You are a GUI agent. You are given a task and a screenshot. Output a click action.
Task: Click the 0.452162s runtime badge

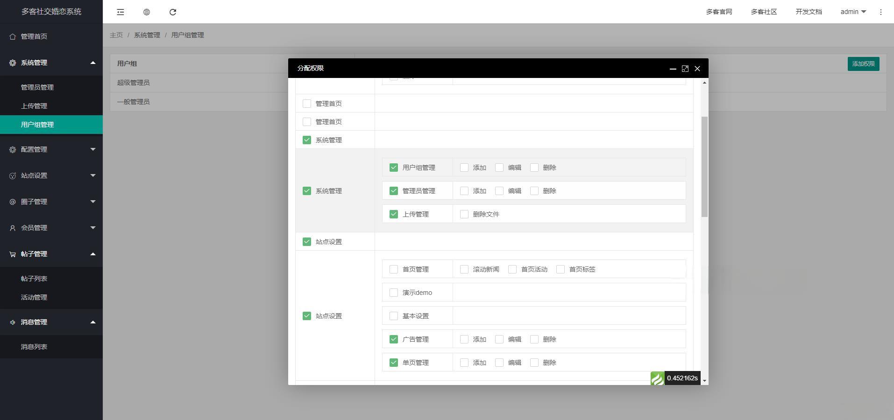tap(682, 378)
